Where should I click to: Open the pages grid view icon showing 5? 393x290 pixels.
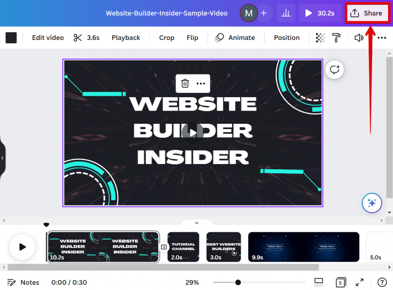click(341, 282)
